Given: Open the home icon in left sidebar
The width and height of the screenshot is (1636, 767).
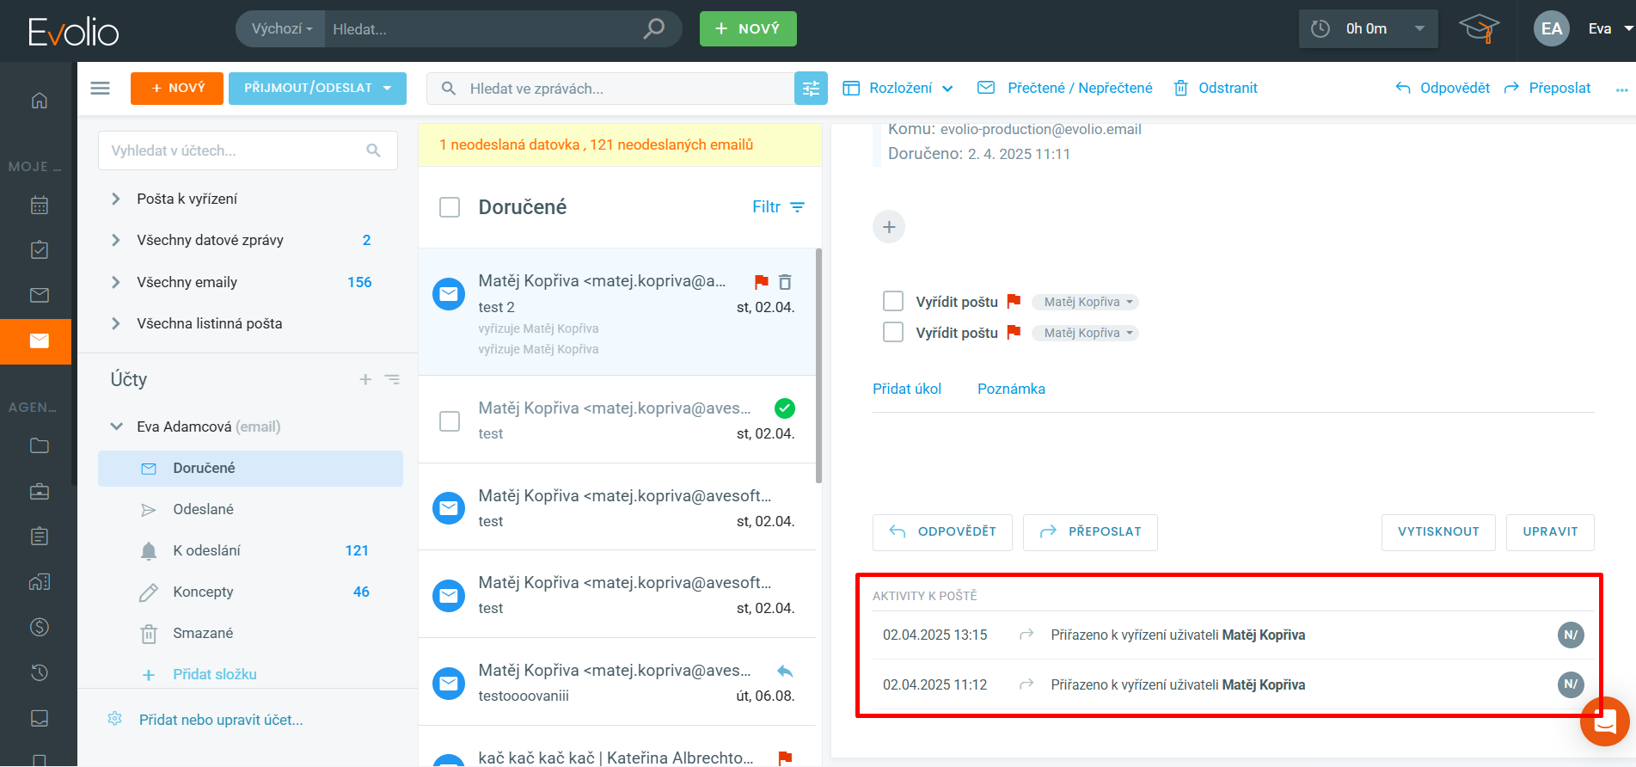Looking at the screenshot, I should (x=40, y=101).
